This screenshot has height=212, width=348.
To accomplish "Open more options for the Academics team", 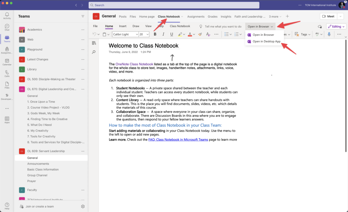I will pos(83,30).
